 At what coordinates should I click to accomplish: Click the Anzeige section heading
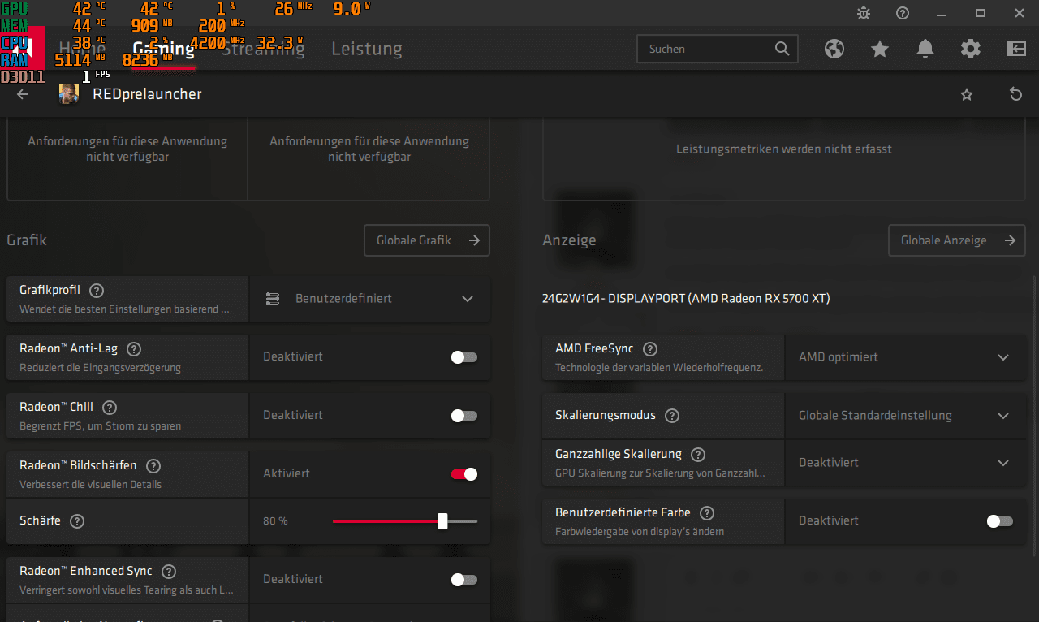pos(569,240)
